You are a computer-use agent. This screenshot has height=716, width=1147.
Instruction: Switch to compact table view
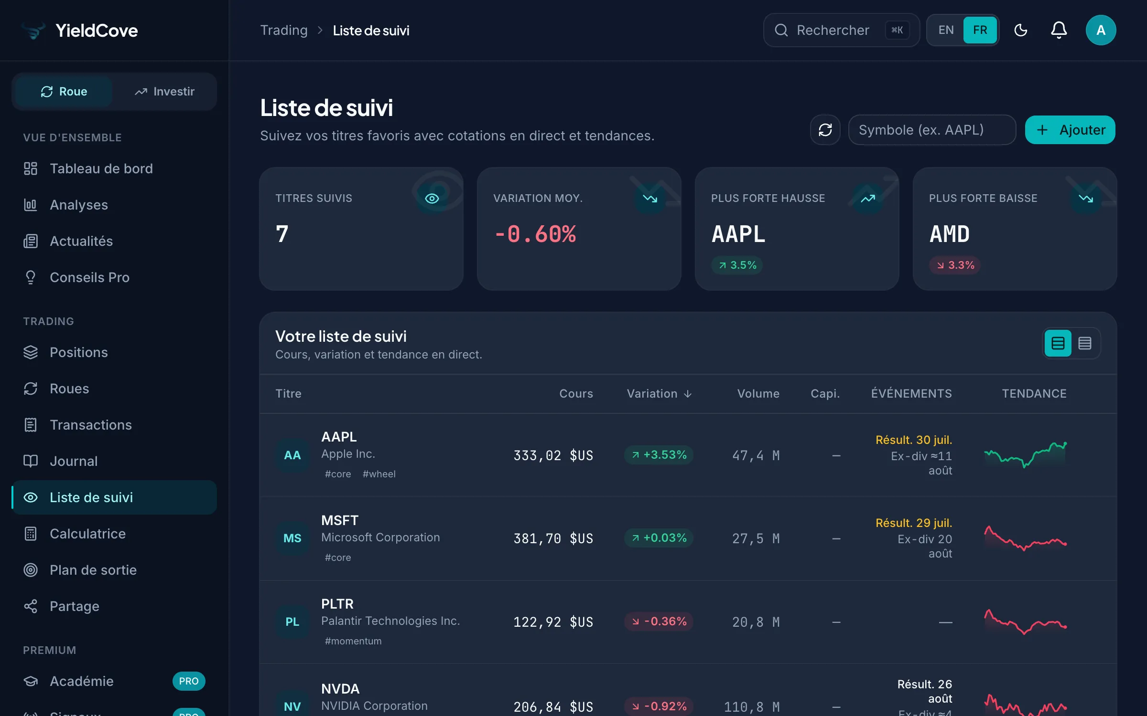(x=1084, y=343)
